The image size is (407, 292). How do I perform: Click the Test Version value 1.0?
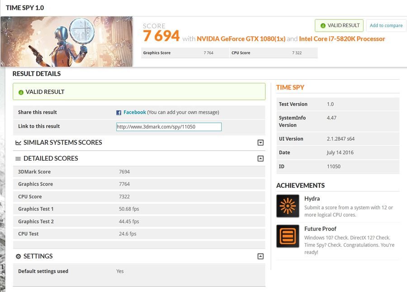pyautogui.click(x=330, y=104)
